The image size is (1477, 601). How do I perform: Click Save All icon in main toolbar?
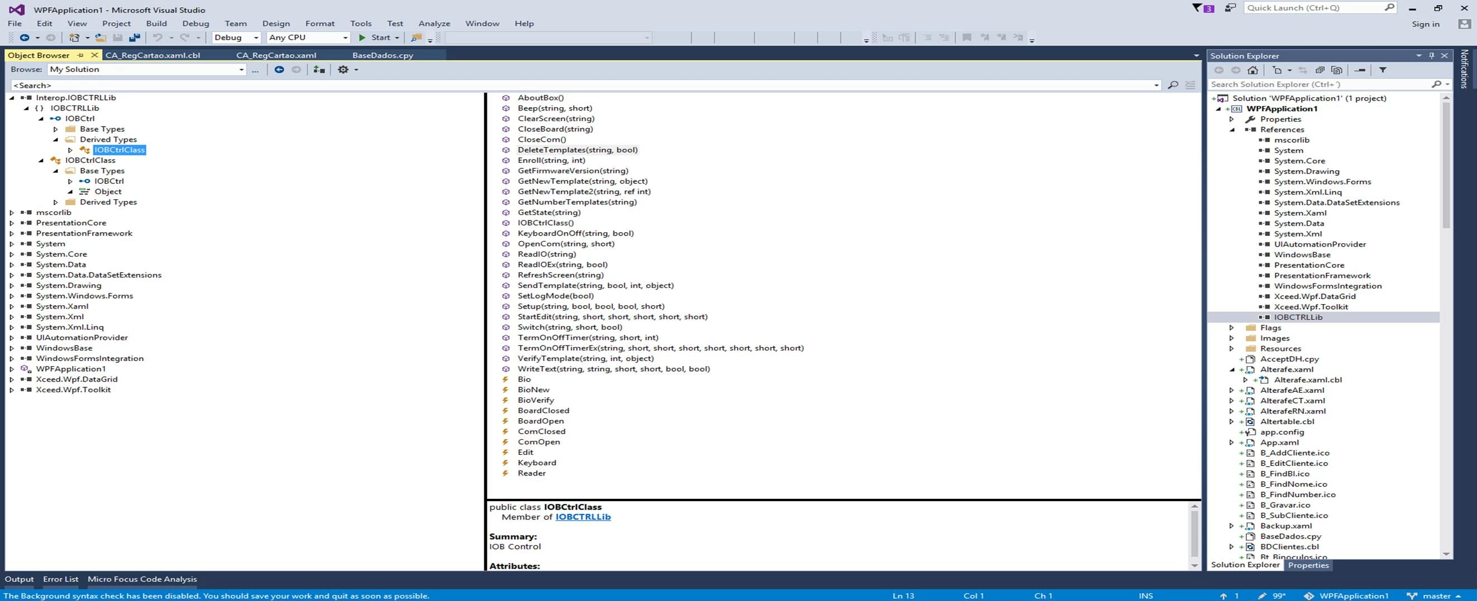[x=135, y=37]
